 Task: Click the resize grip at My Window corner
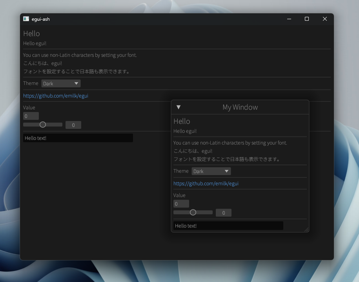point(306,230)
